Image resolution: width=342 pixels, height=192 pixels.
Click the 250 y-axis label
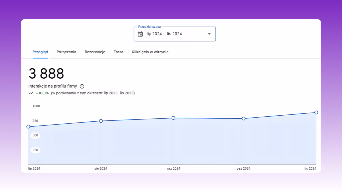click(35, 150)
